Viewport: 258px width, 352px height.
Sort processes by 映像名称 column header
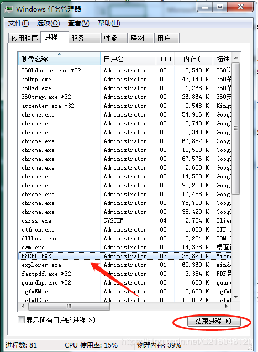point(59,59)
